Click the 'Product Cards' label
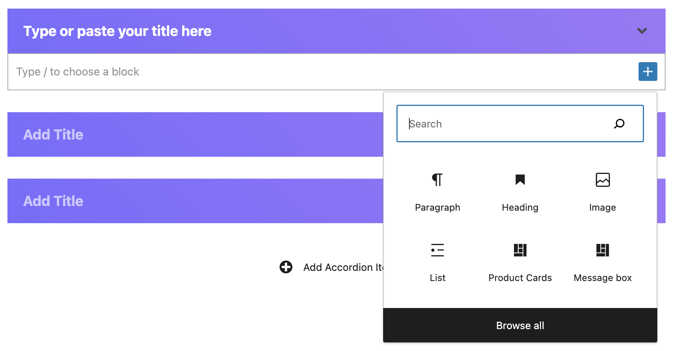This screenshot has height=351, width=673. [520, 278]
